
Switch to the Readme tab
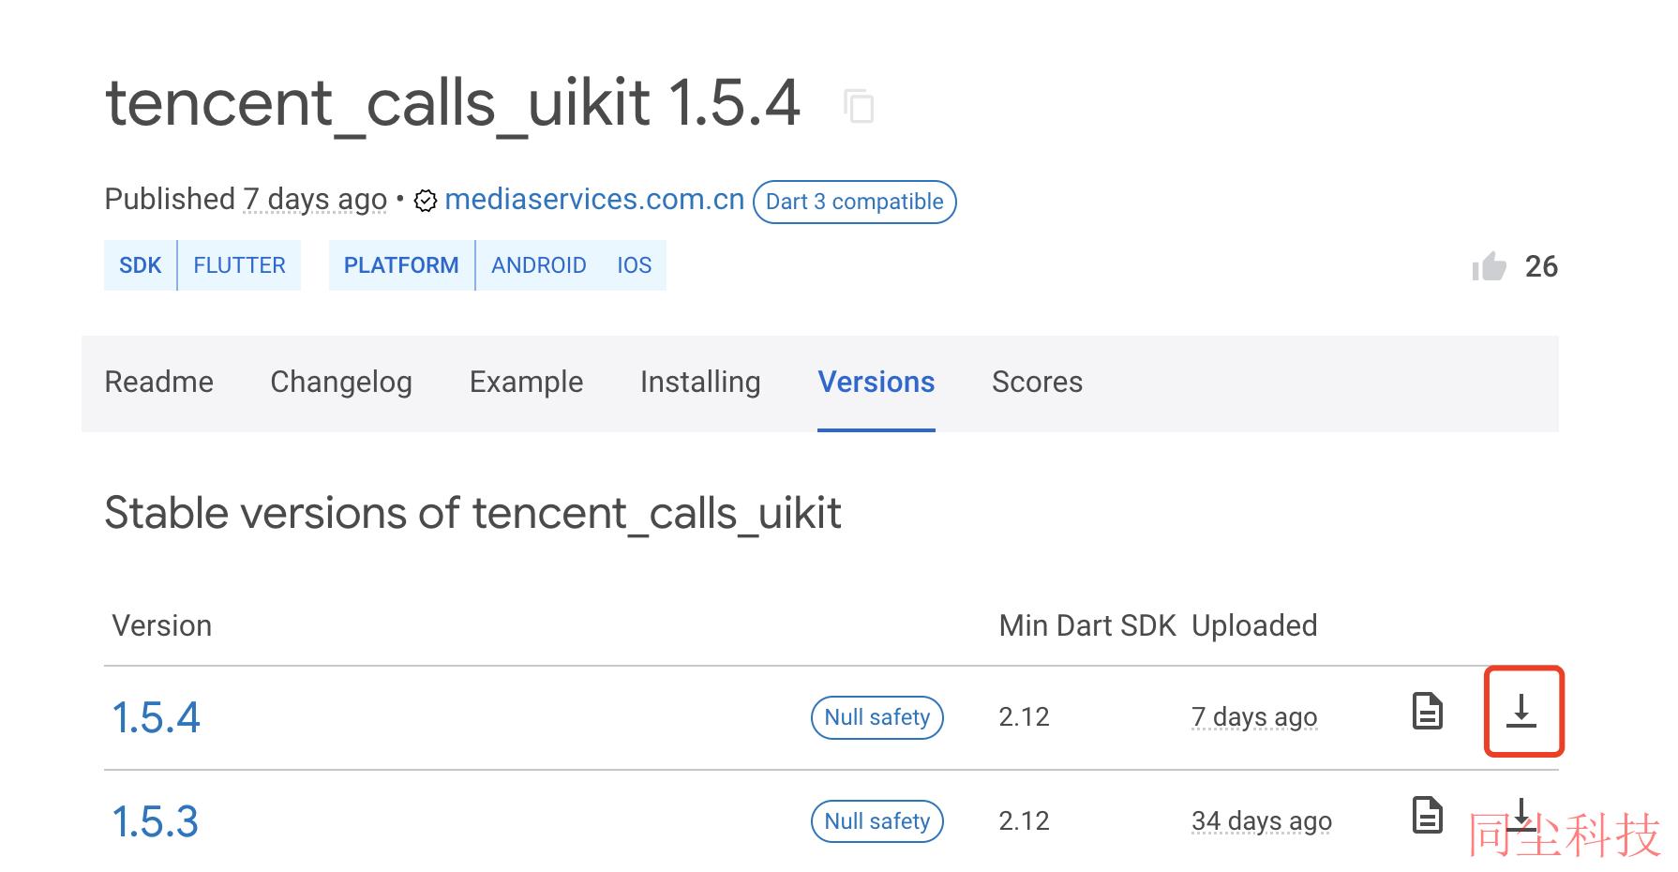click(x=159, y=383)
